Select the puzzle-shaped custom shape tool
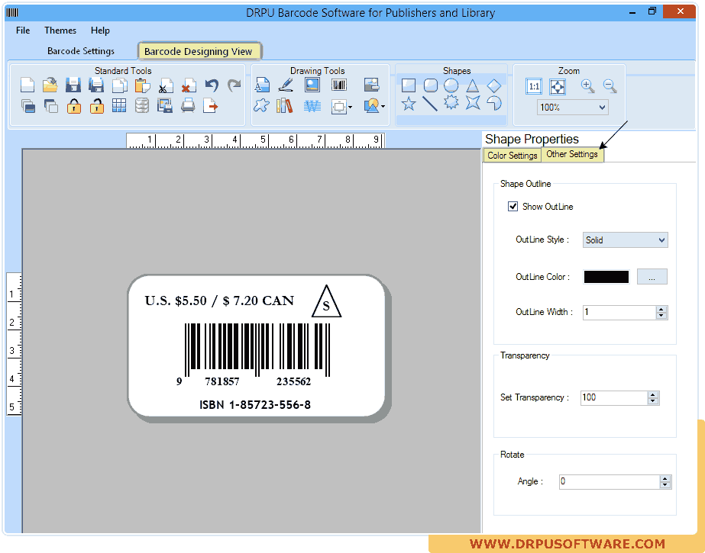Image resolution: width=705 pixels, height=553 pixels. 262,106
